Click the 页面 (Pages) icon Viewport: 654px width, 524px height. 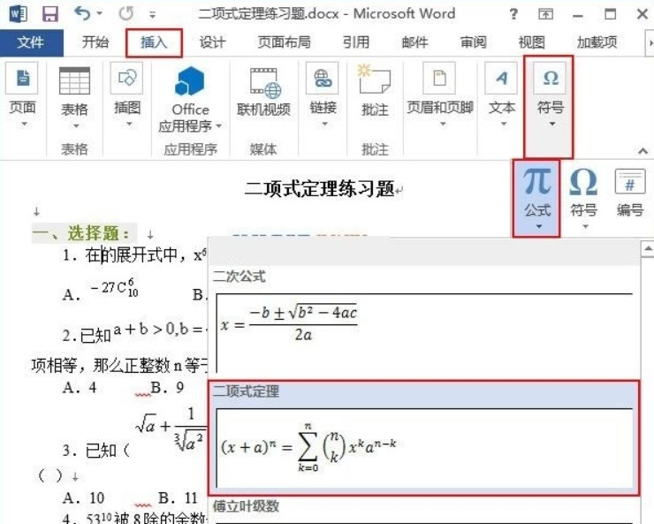pyautogui.click(x=22, y=78)
